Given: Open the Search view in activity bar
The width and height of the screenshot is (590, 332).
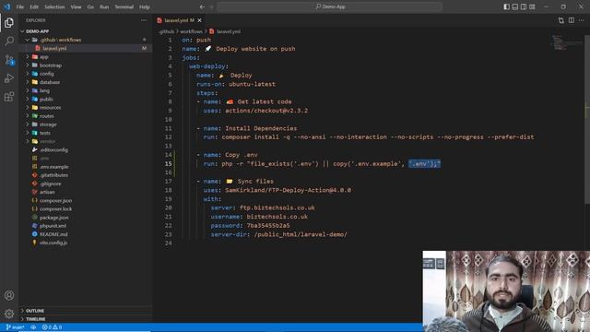Looking at the screenshot, I should pyautogui.click(x=9, y=41).
